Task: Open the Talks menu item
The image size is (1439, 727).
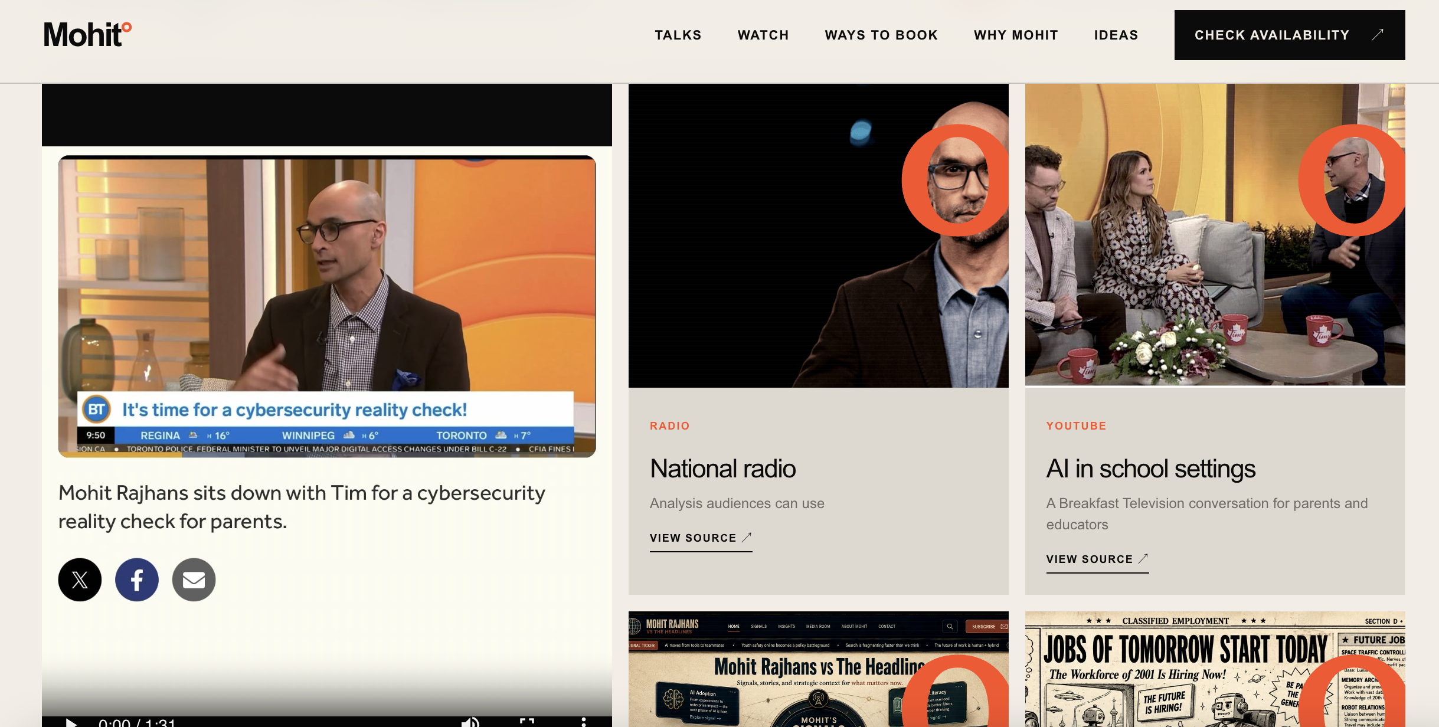Action: 678,35
